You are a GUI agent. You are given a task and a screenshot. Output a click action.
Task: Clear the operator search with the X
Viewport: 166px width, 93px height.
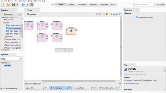coord(21,59)
